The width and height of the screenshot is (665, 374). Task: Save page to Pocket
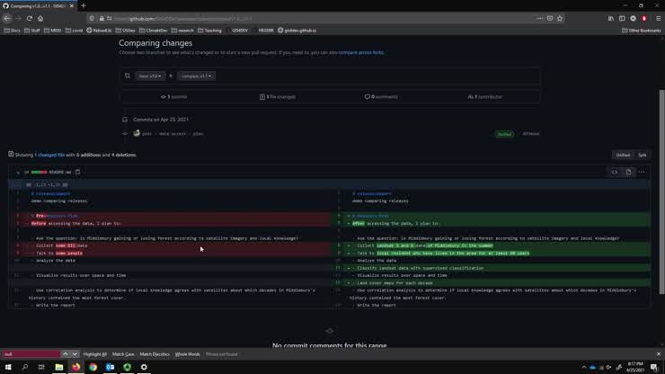[x=550, y=18]
